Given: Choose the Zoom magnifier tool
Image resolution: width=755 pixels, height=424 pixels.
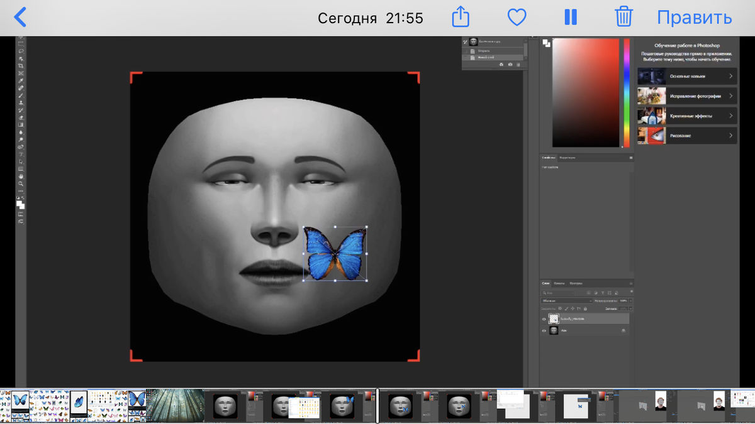Looking at the screenshot, I should [21, 183].
